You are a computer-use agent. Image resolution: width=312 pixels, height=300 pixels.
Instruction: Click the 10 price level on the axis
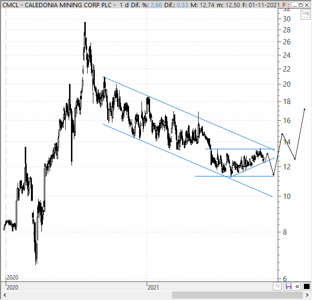pos(287,197)
